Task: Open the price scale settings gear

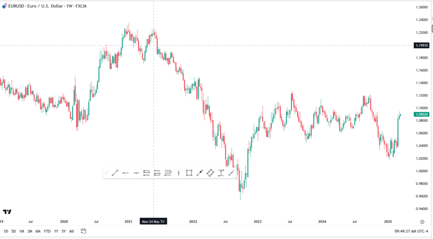Action: [422, 221]
